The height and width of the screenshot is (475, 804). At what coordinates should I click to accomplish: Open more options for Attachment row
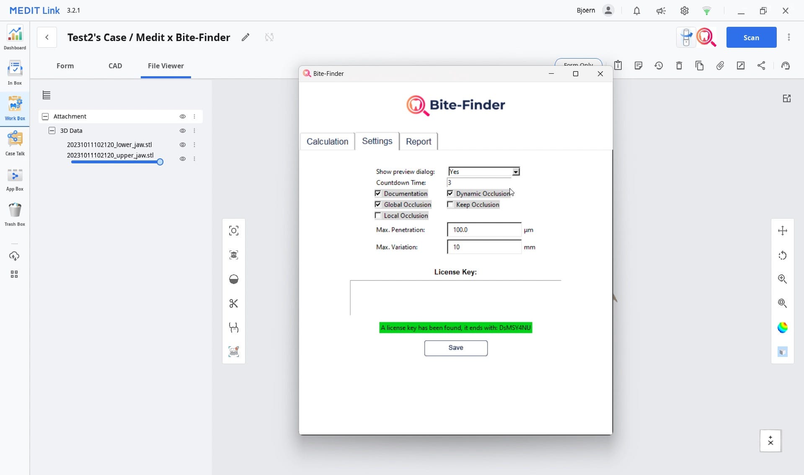[194, 116]
